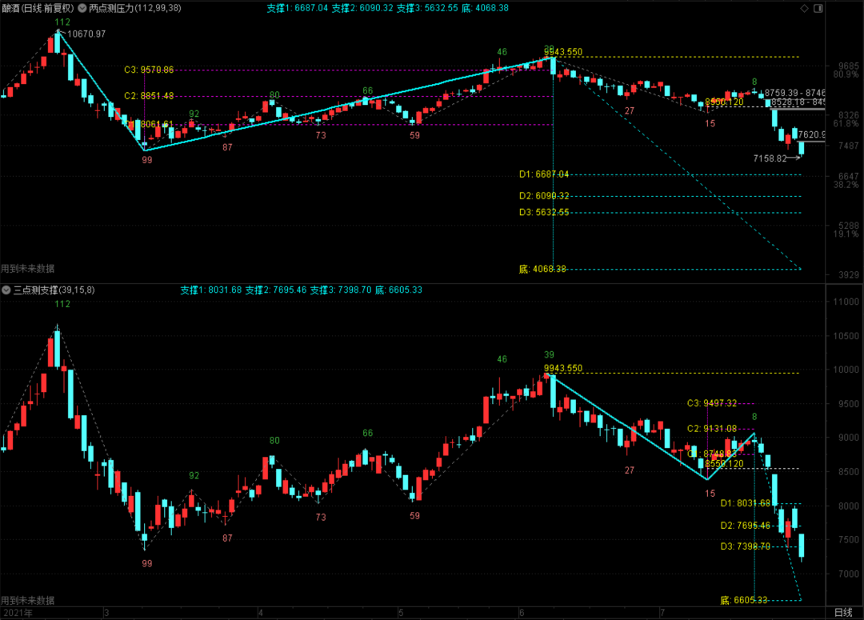Click 用到未来数据 notice in upper chart
The height and width of the screenshot is (620, 864).
[27, 268]
